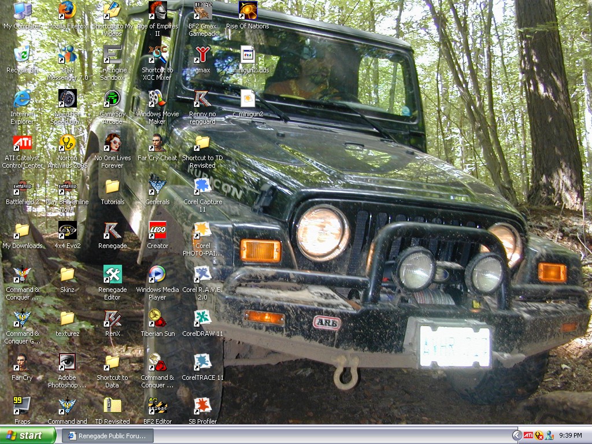Screen dimensions: 592x444
Task: Select the Rise Of Nations icon
Action: tap(247, 11)
